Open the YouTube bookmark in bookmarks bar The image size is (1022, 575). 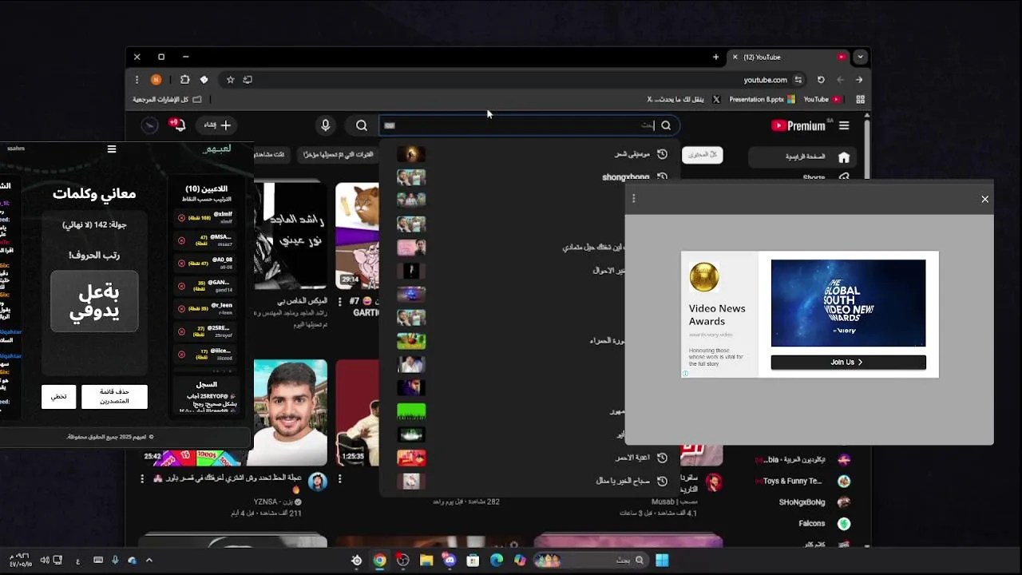pyautogui.click(x=822, y=100)
